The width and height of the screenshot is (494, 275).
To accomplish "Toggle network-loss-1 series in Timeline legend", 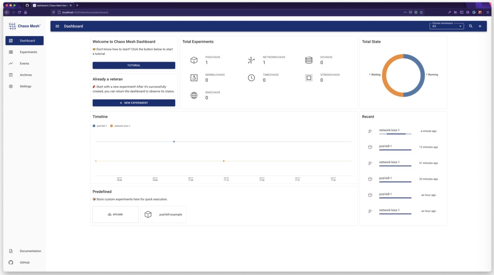I will pyautogui.click(x=120, y=126).
